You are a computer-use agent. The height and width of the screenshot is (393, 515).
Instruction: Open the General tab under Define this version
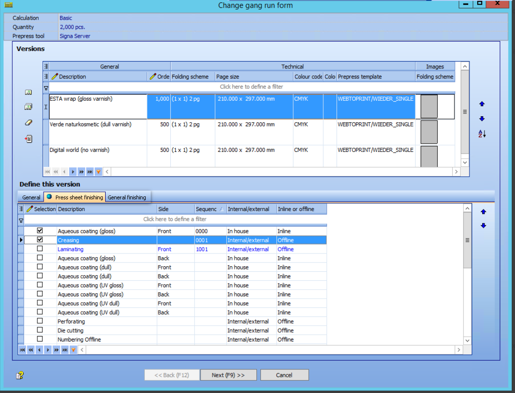(31, 197)
